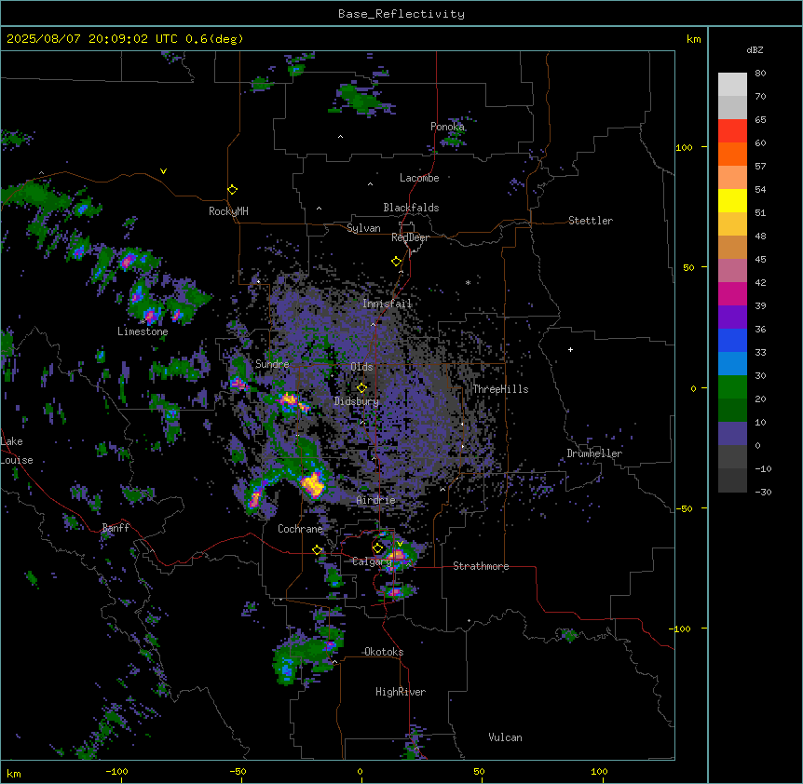Select the magenta 39-42 dBZ legend swatch
The height and width of the screenshot is (784, 803).
[732, 294]
